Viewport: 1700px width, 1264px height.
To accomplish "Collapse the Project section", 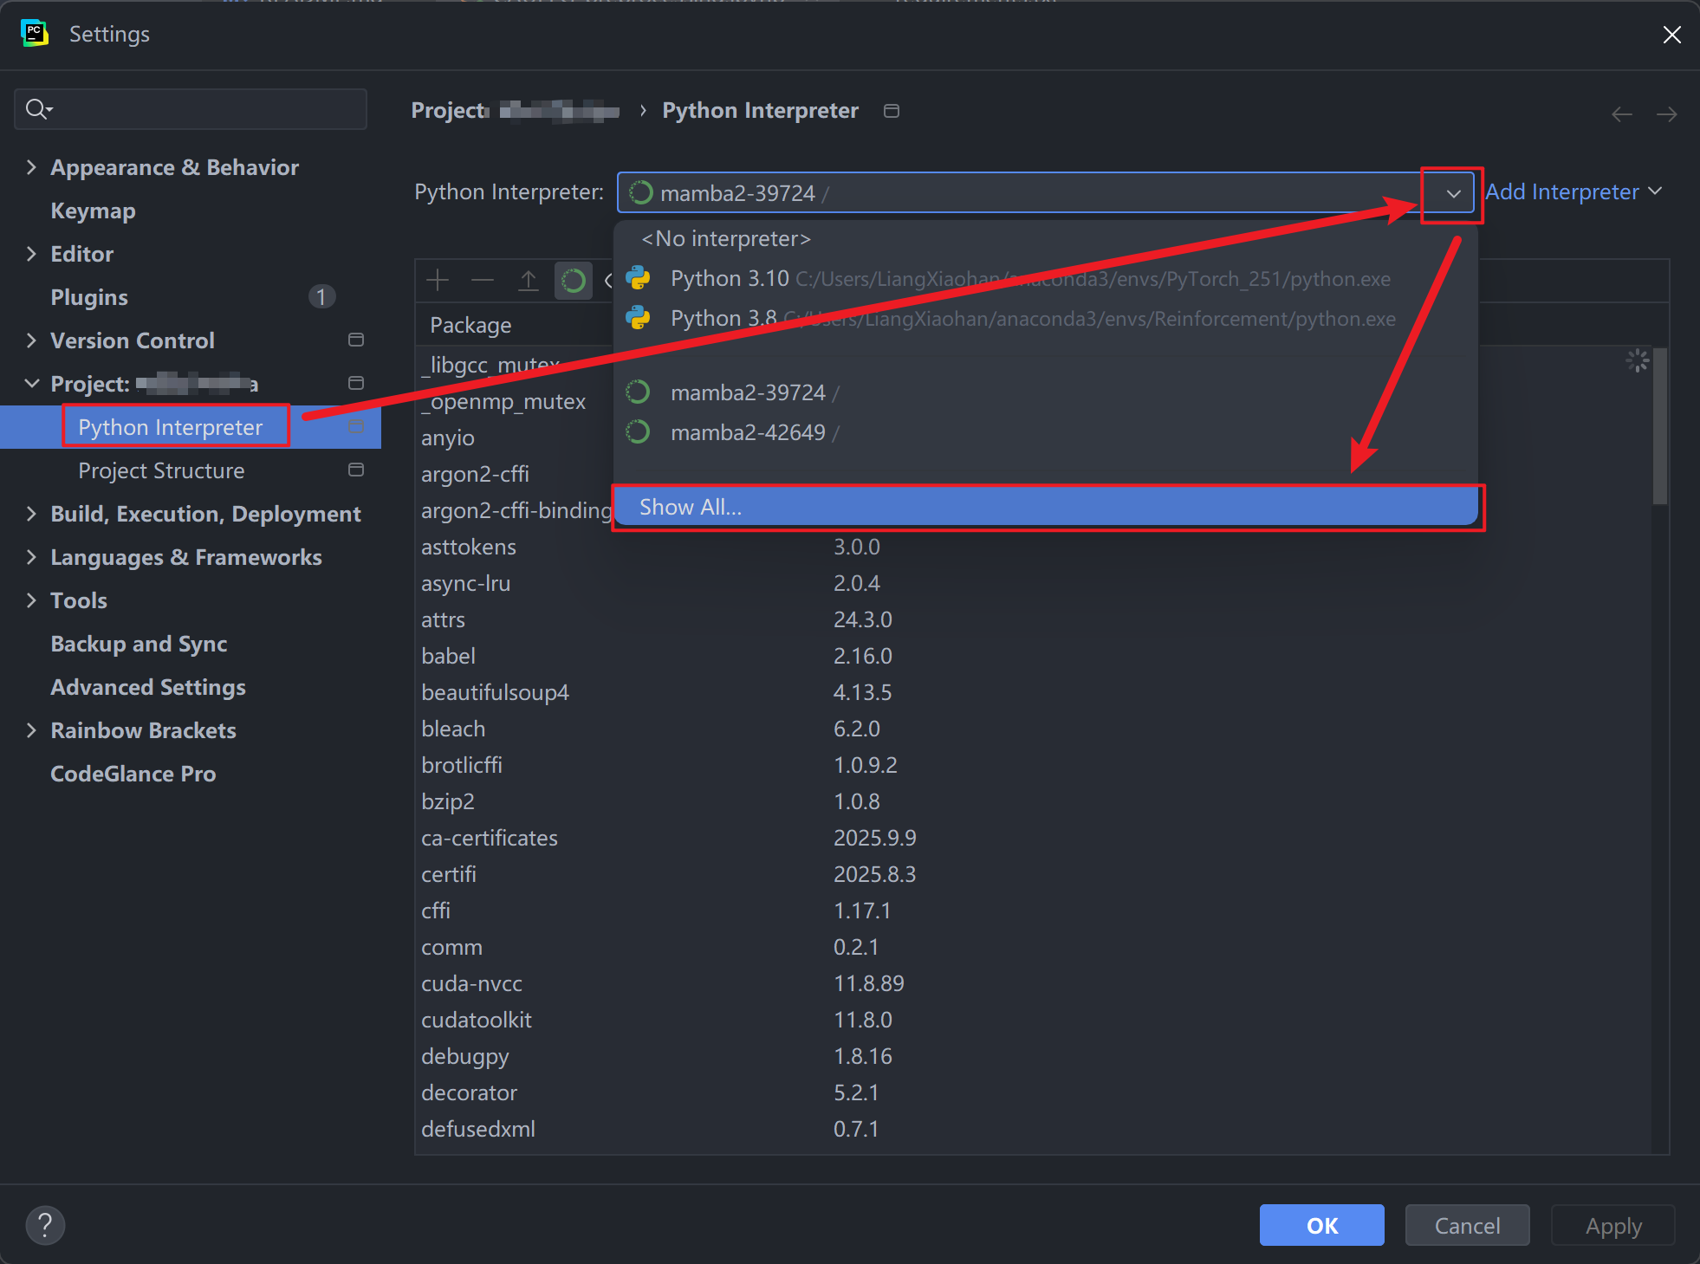I will [x=31, y=384].
